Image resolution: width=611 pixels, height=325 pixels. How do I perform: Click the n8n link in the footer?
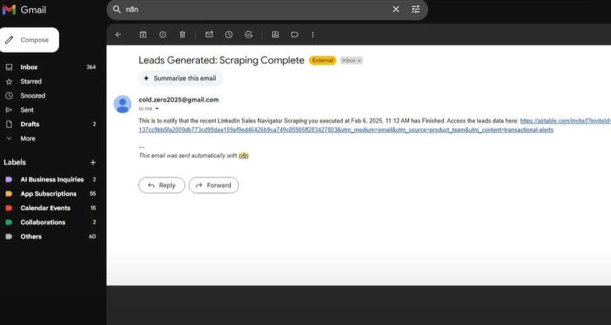point(244,155)
